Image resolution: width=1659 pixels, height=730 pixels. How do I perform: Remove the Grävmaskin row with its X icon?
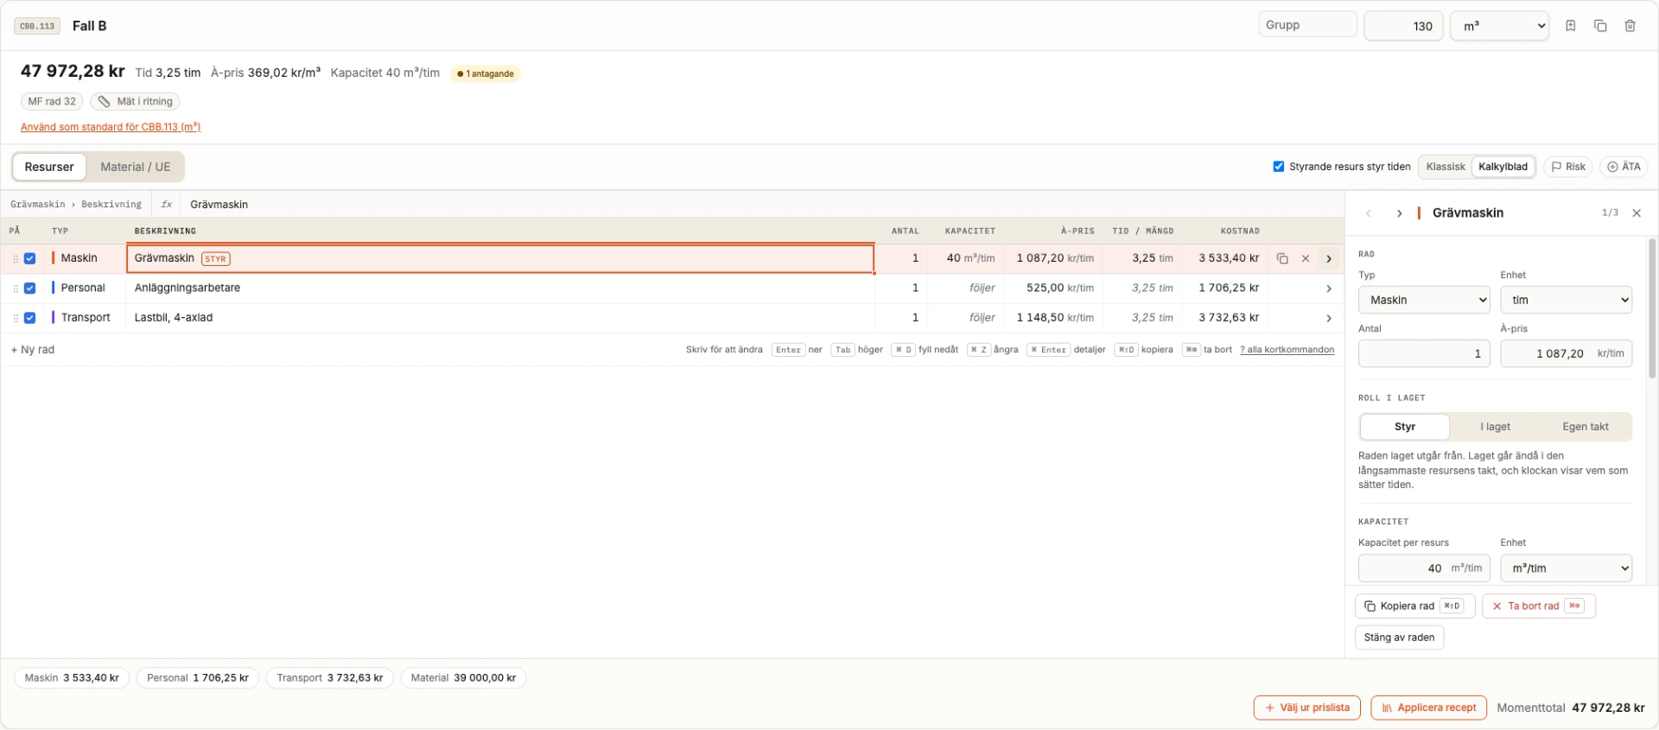(1306, 258)
